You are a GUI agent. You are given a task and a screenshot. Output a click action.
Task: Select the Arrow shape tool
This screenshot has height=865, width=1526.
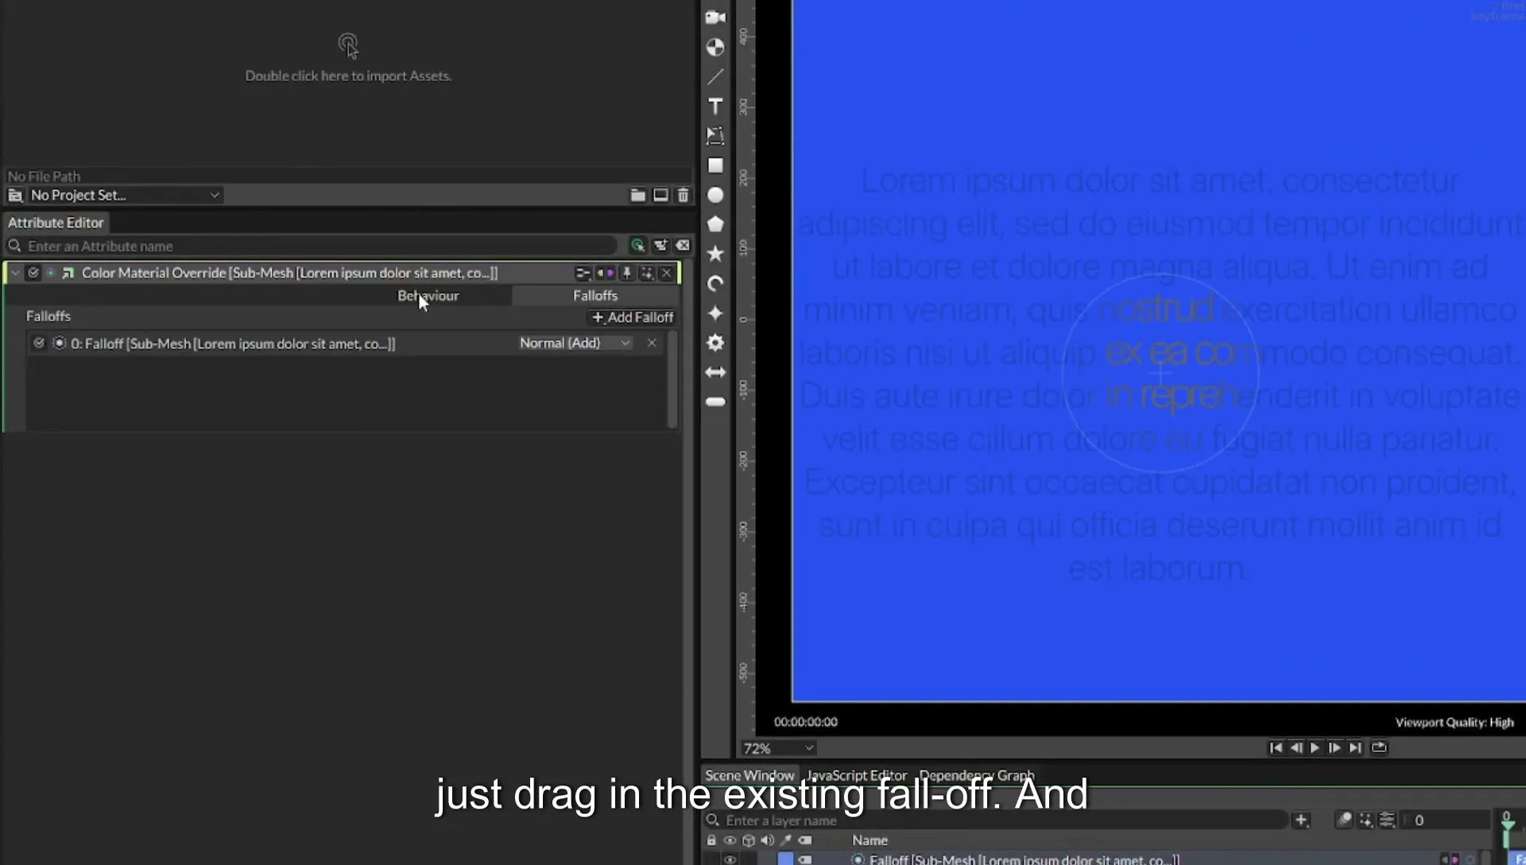coord(715,372)
